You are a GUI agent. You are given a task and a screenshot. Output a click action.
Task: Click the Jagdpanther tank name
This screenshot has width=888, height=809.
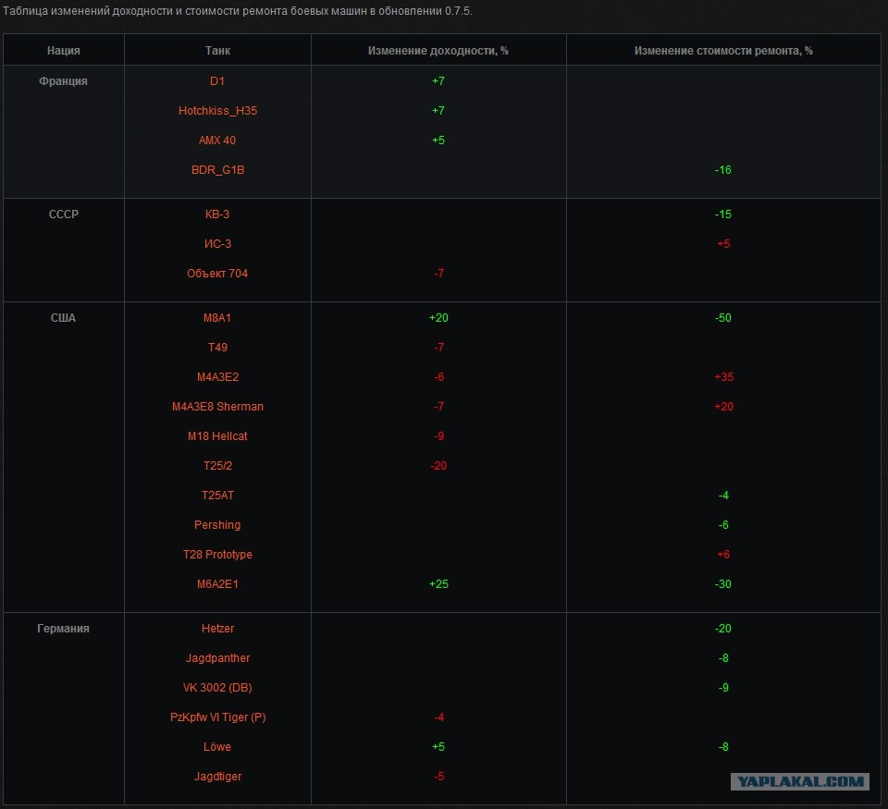[217, 658]
